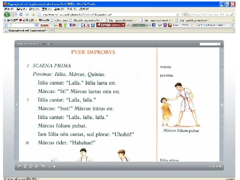The width and height of the screenshot is (240, 180).
Task: Go back with the green back button
Action: click(7, 15)
